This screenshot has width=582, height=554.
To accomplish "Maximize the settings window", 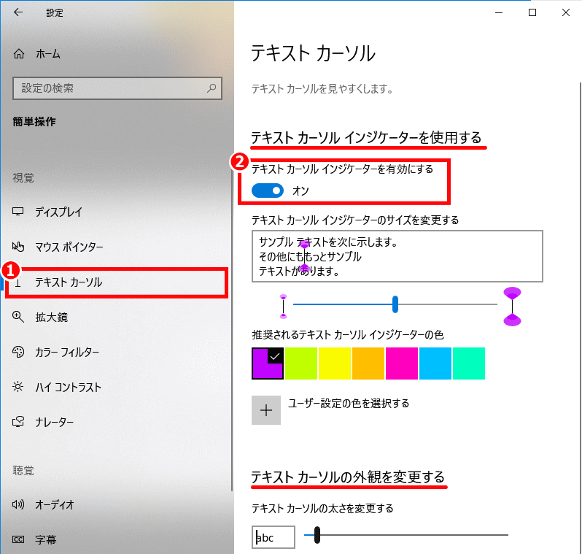I will click(532, 12).
